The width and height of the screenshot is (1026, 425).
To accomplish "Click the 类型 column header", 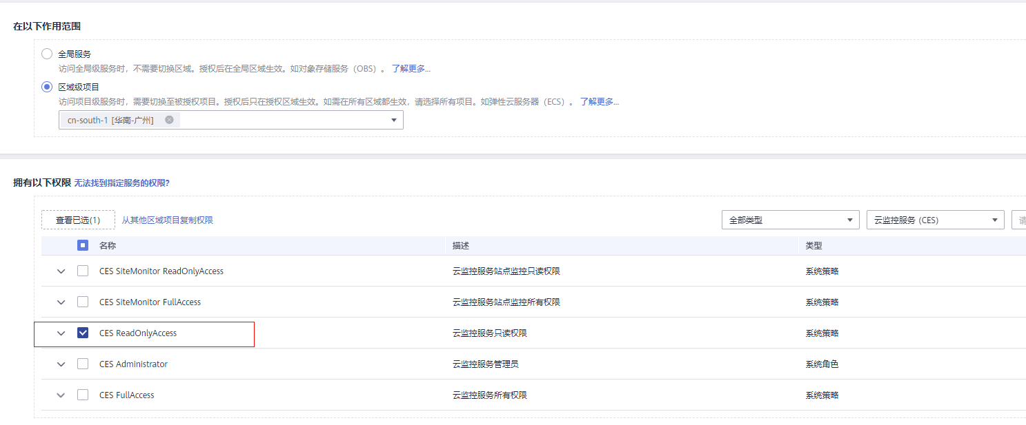I will 814,245.
